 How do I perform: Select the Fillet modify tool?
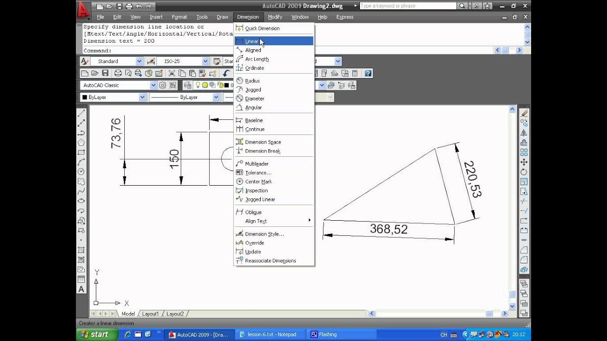pos(524,260)
